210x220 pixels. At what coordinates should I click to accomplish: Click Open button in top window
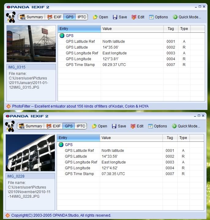click(x=100, y=17)
